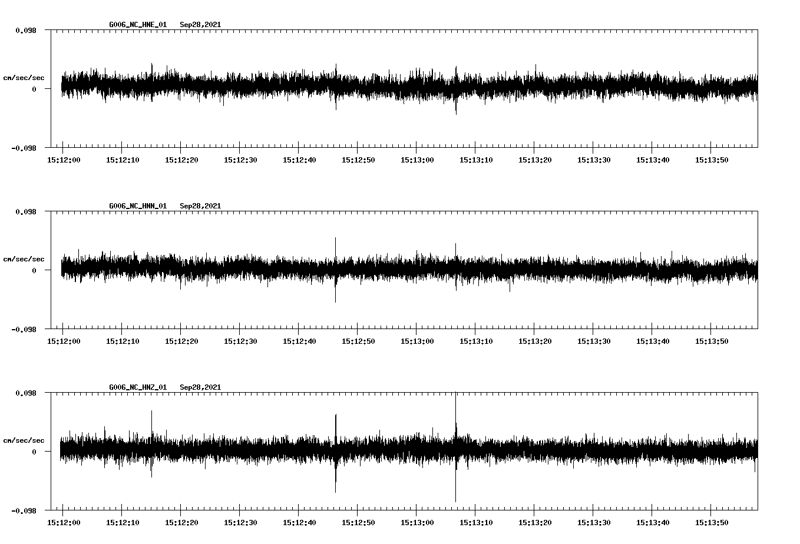Click the -0.098 lower limit of the HNZ plot
This screenshot has height=544, width=800.
(24, 510)
